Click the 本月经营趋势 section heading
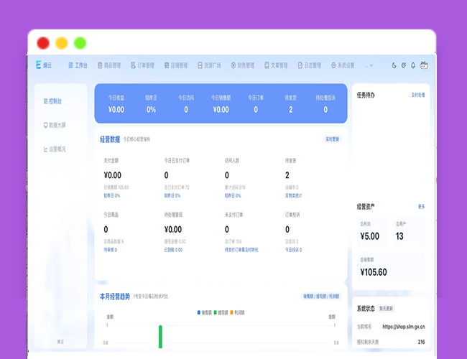The width and height of the screenshot is (467, 359). tap(115, 297)
